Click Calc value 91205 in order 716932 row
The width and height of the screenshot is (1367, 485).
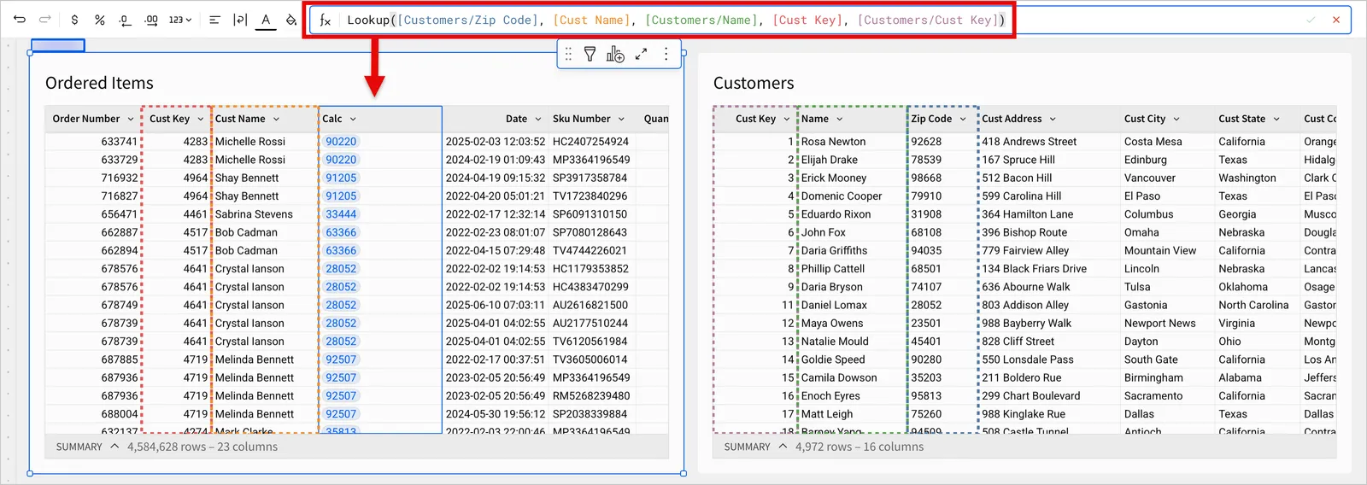coord(341,178)
